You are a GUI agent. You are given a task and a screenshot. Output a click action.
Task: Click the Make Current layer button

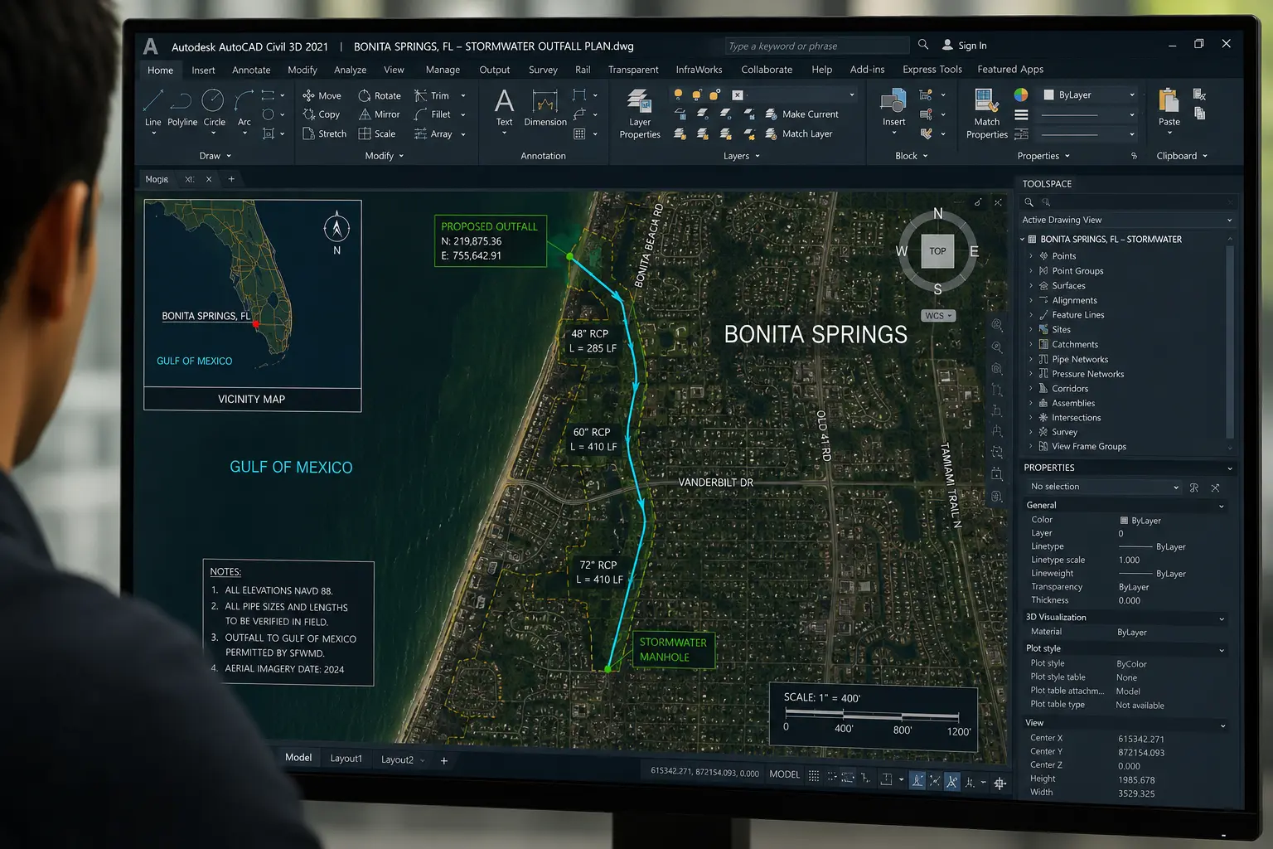(x=801, y=114)
